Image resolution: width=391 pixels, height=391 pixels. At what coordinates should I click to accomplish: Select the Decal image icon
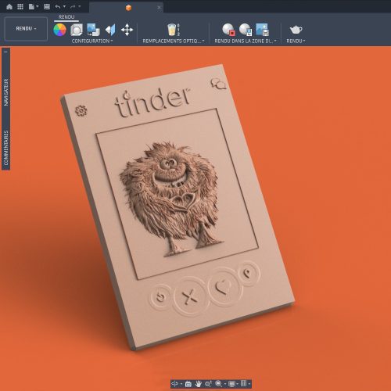(x=93, y=30)
